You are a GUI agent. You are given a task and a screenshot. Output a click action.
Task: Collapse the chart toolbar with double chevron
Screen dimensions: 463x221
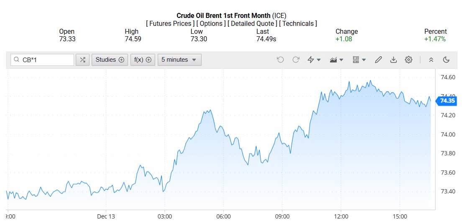click(431, 60)
